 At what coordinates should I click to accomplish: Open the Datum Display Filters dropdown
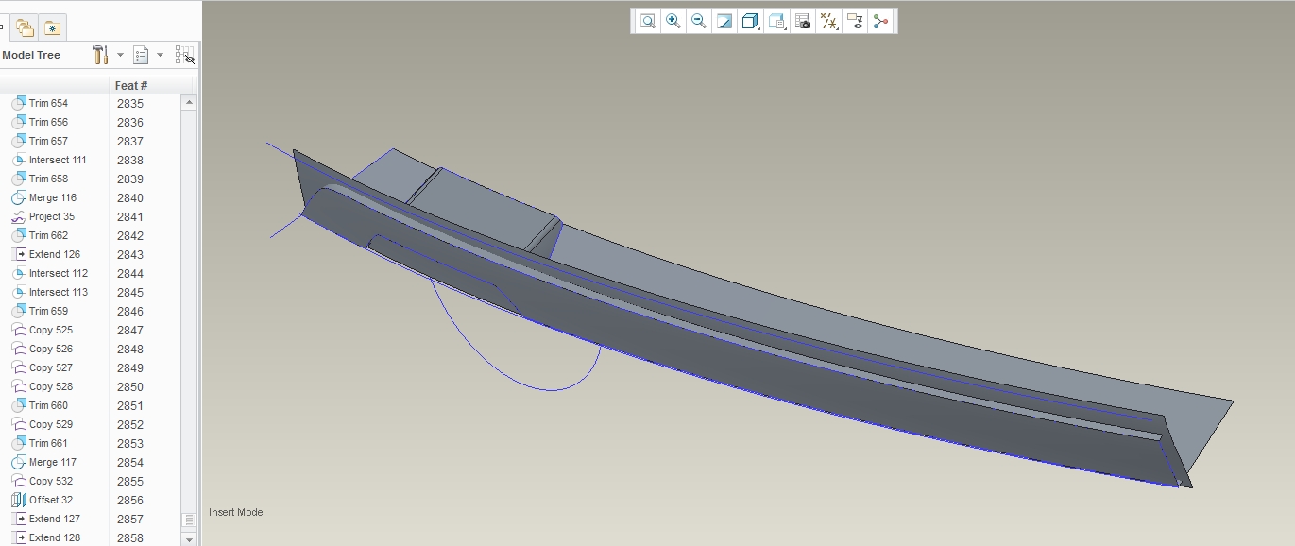click(829, 21)
